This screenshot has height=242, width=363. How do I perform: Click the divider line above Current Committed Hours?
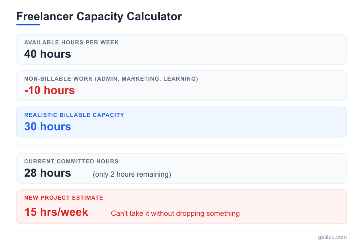(x=181, y=145)
